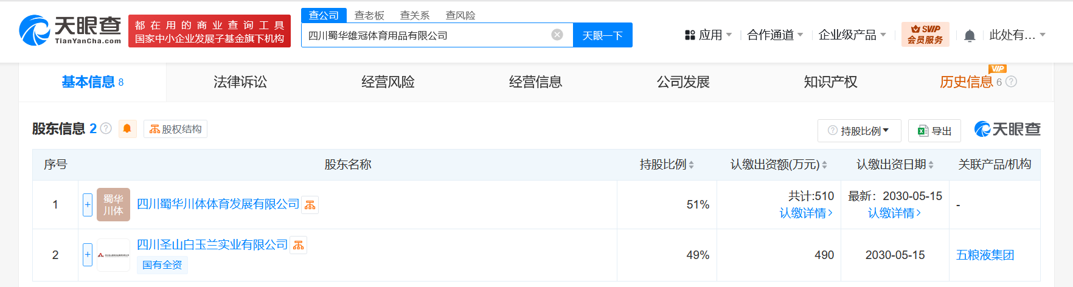Viewport: 1073px width, 287px height.
Task: Open the TianYanCha logo homepage
Action: point(71,30)
